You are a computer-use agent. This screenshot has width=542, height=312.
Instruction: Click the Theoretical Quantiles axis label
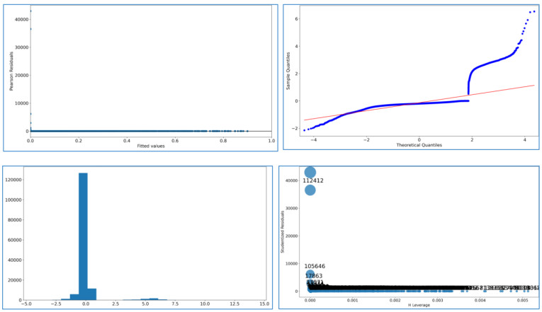pyautogui.click(x=419, y=145)
